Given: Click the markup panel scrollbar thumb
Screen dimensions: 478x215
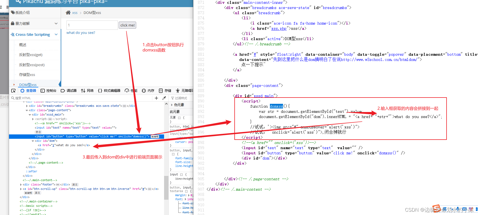Looking at the screenshot, I should point(166,188).
